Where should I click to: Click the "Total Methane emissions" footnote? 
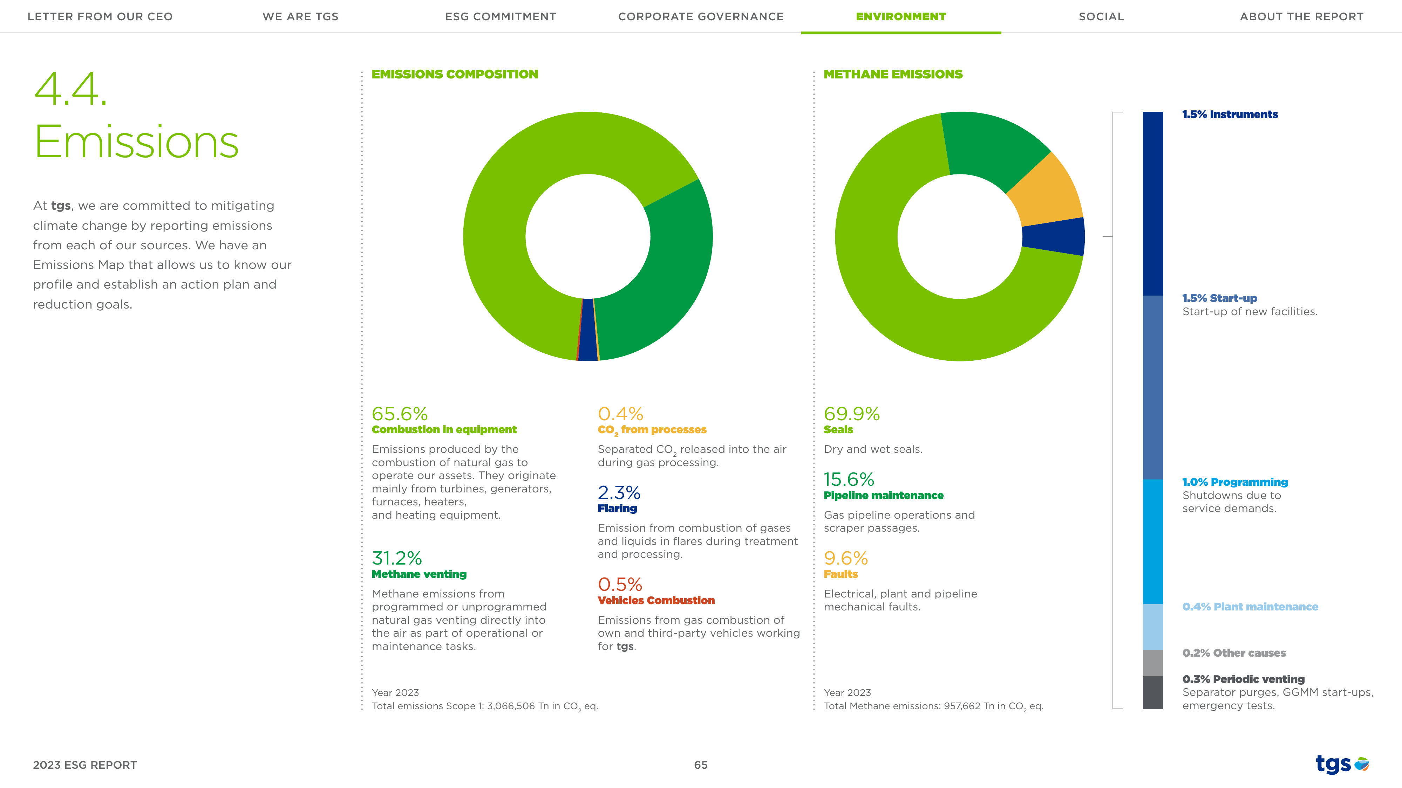click(933, 706)
